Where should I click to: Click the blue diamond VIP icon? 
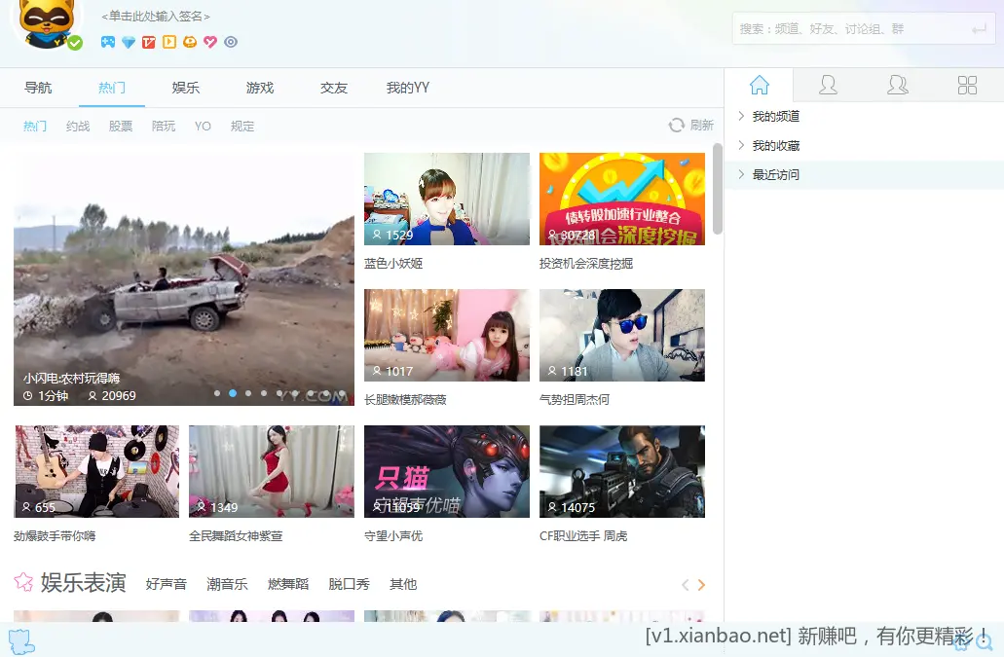[129, 43]
